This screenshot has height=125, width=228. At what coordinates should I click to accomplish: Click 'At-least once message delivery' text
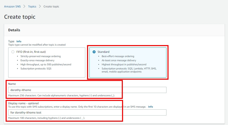(119, 60)
